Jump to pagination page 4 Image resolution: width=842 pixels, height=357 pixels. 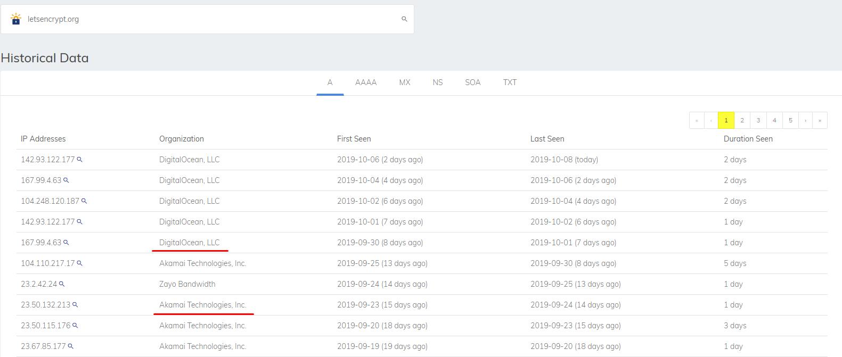coord(774,120)
